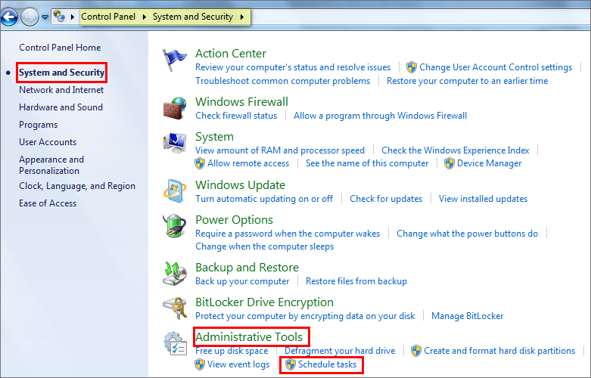Screen dimensions: 591x378
Task: Click Manage BitLocker
Action: (x=468, y=316)
